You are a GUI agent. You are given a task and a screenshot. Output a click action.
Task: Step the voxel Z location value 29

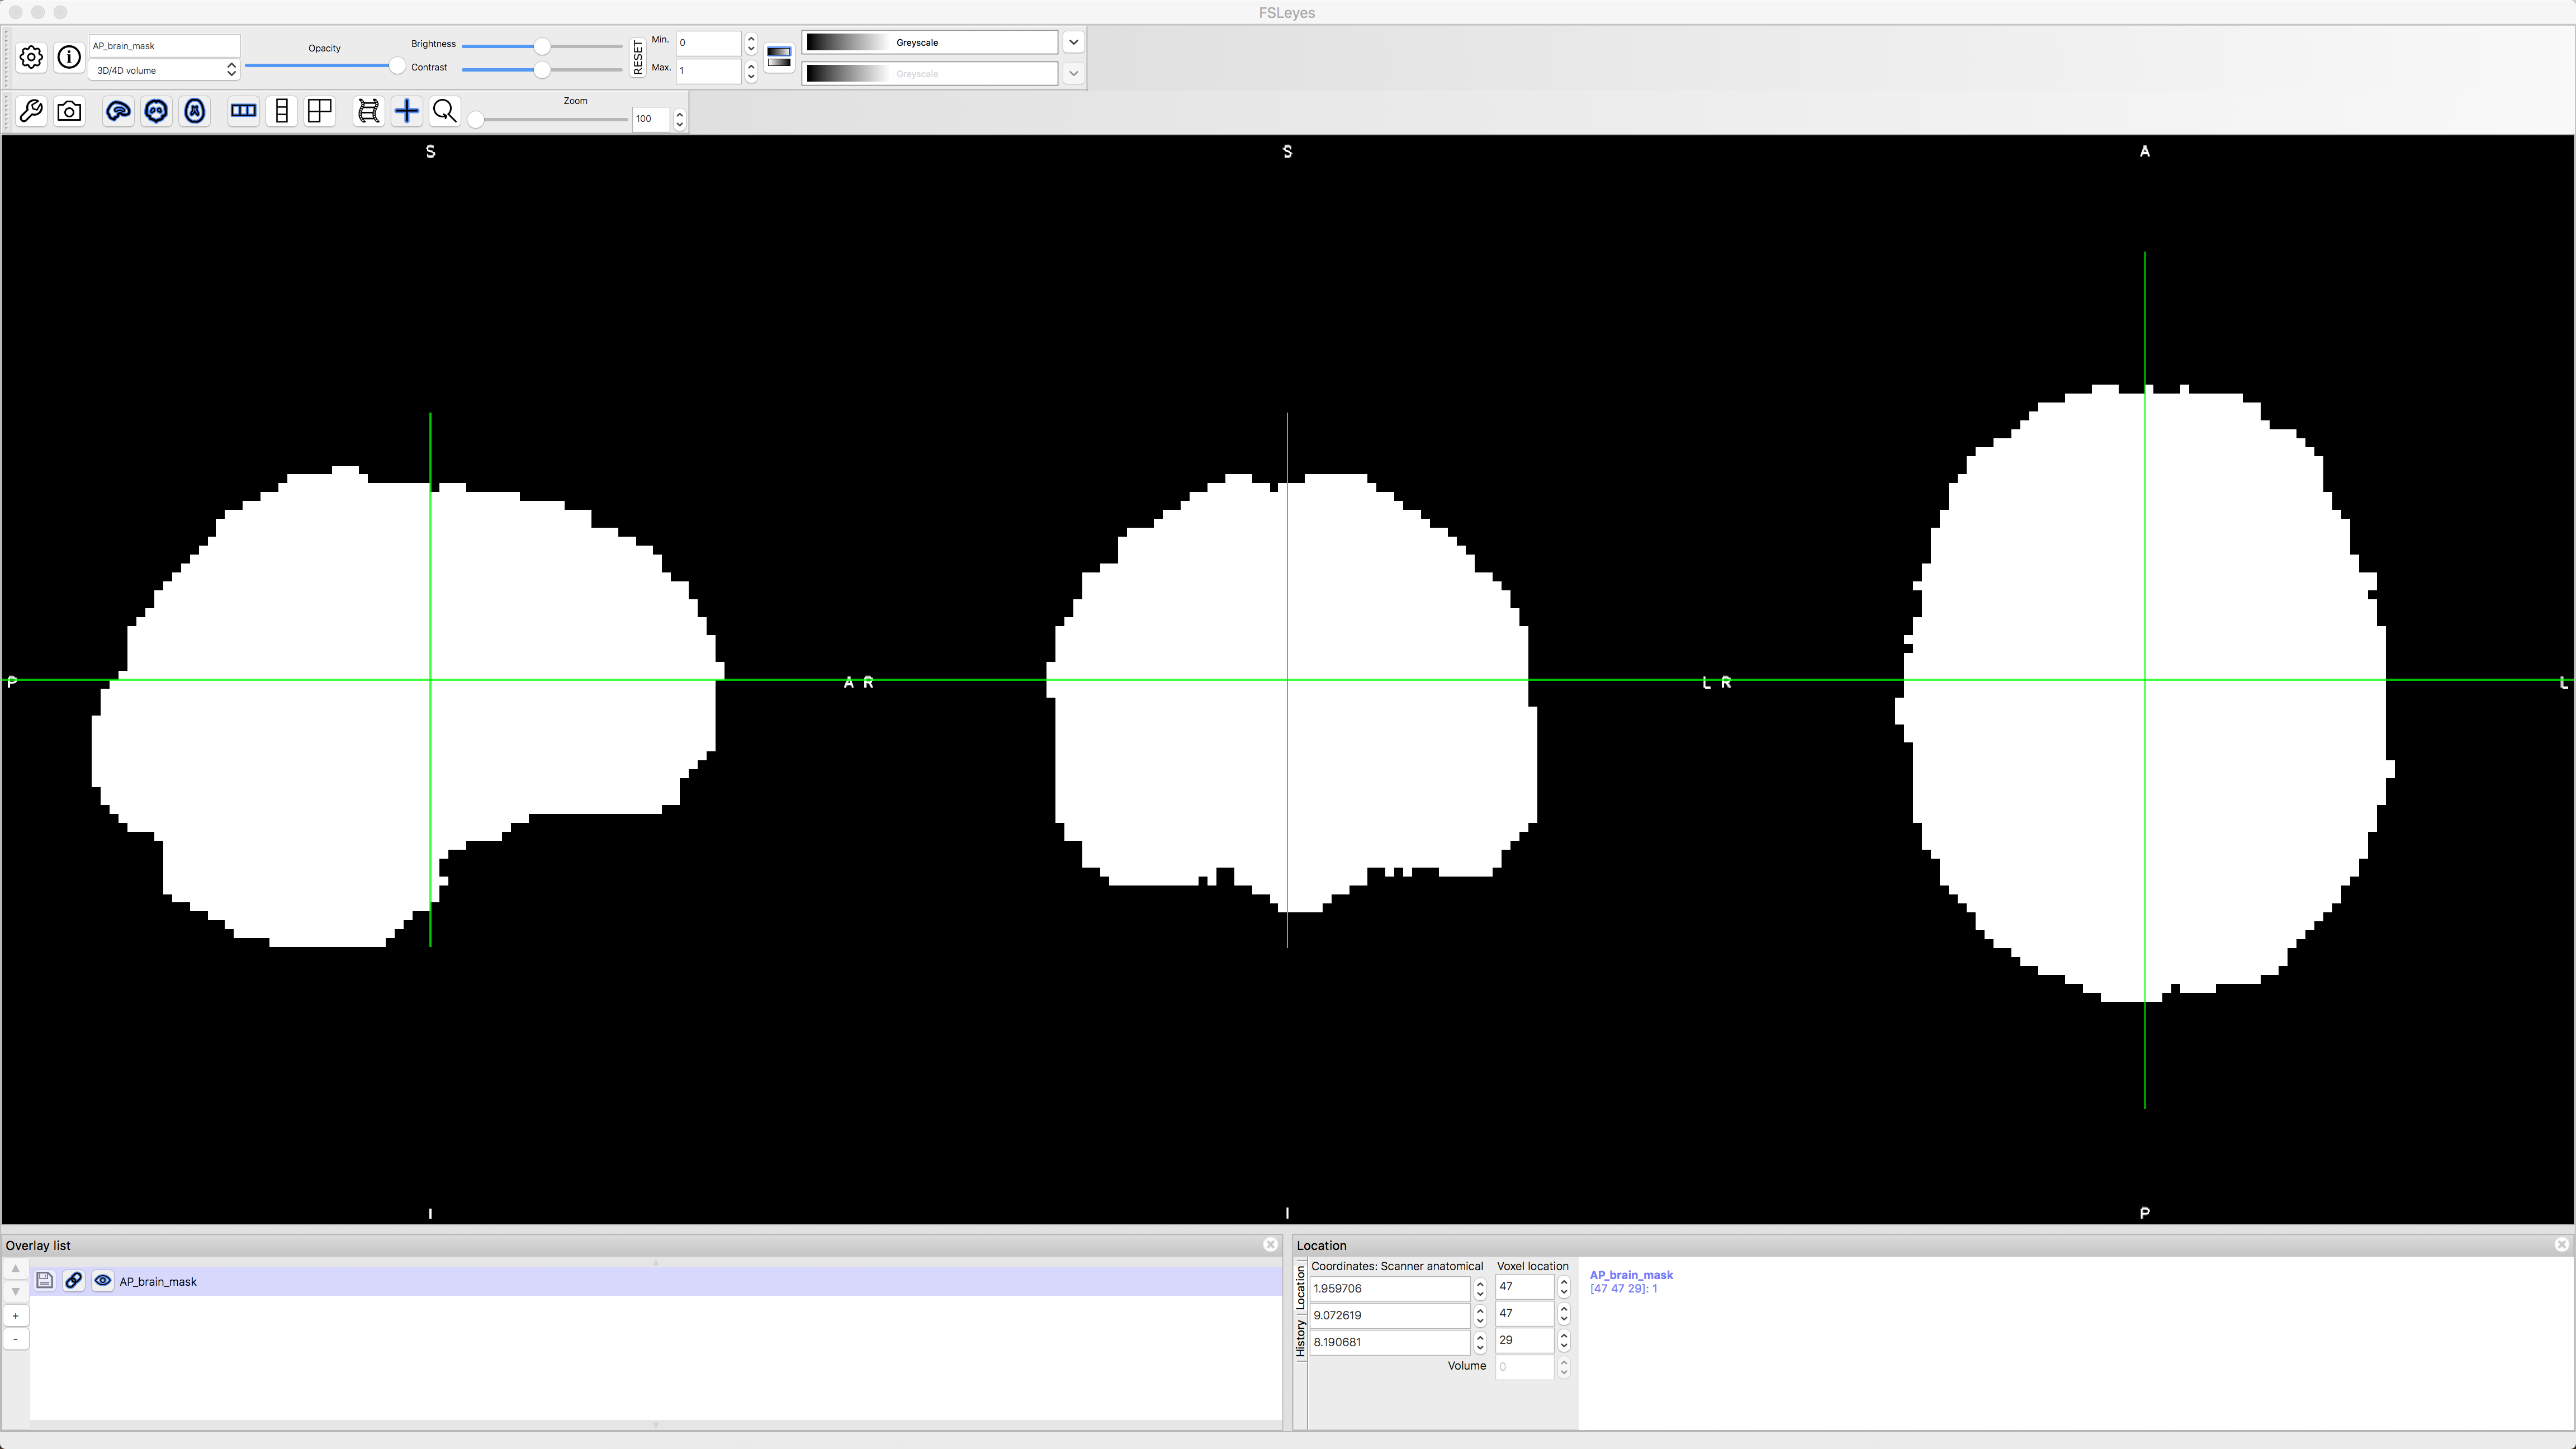(x=1564, y=1340)
